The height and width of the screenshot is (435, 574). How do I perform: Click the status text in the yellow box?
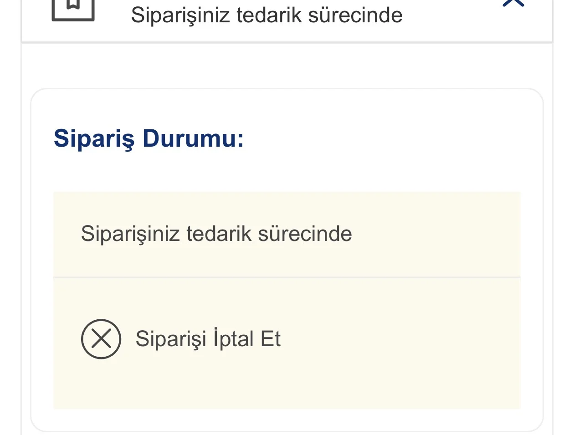pos(216,234)
